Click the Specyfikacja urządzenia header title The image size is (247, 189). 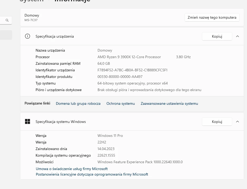(55, 36)
